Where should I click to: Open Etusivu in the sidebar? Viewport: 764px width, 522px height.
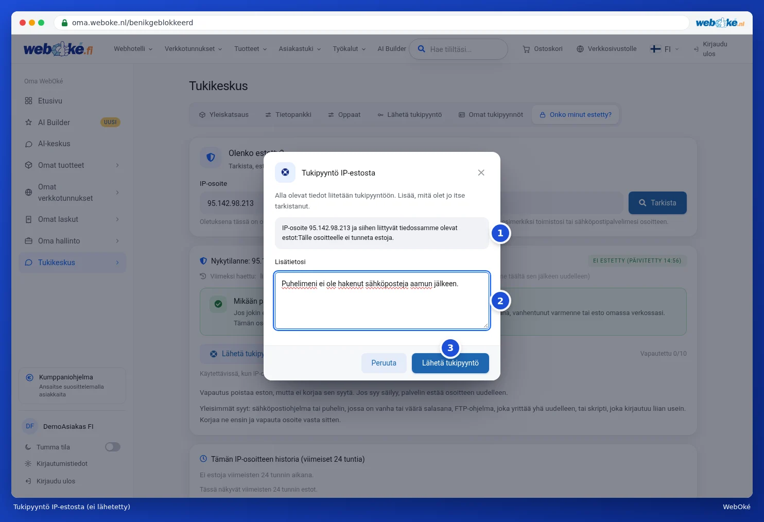73,101
